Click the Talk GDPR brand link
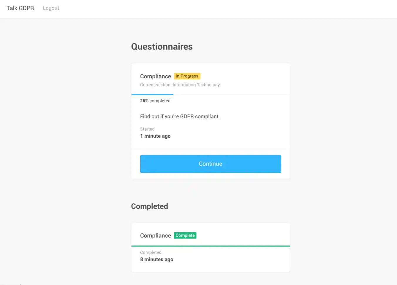The image size is (397, 285). (20, 8)
